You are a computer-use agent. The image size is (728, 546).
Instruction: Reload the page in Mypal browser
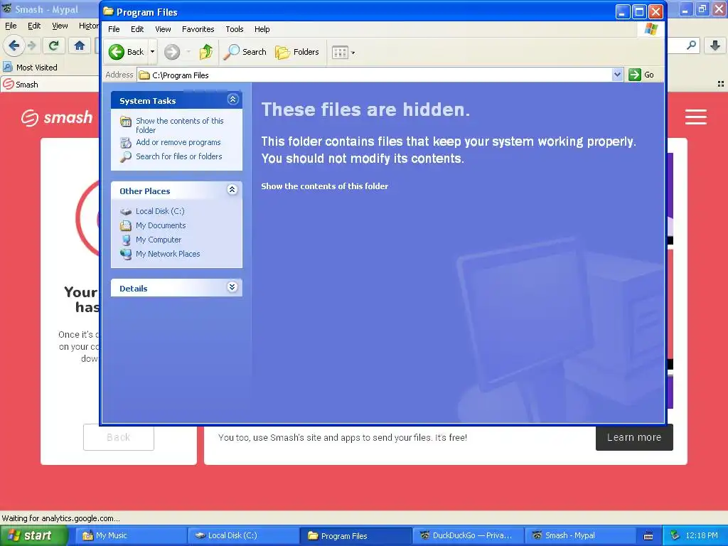53,45
